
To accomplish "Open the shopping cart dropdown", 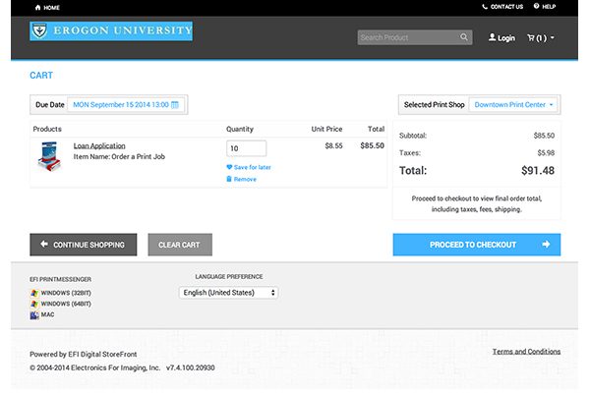I will click(x=541, y=38).
